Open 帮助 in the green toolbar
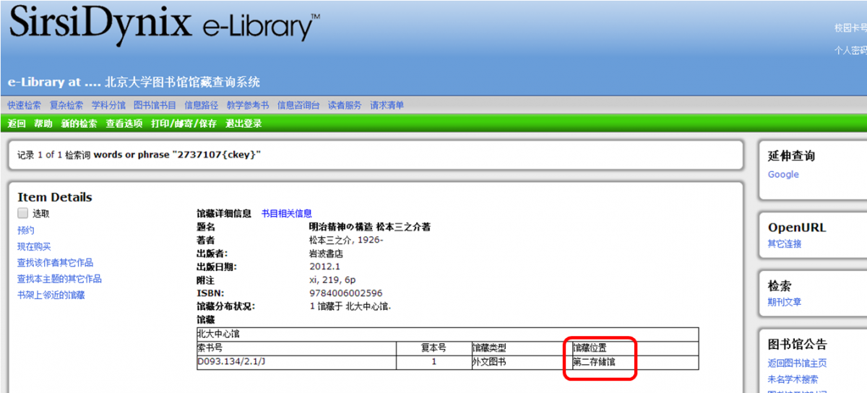 (x=43, y=124)
